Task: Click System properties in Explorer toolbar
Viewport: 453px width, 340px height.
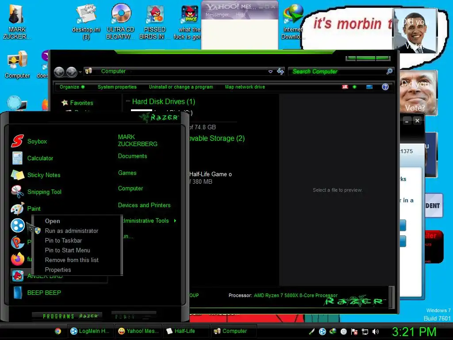Action: click(117, 87)
